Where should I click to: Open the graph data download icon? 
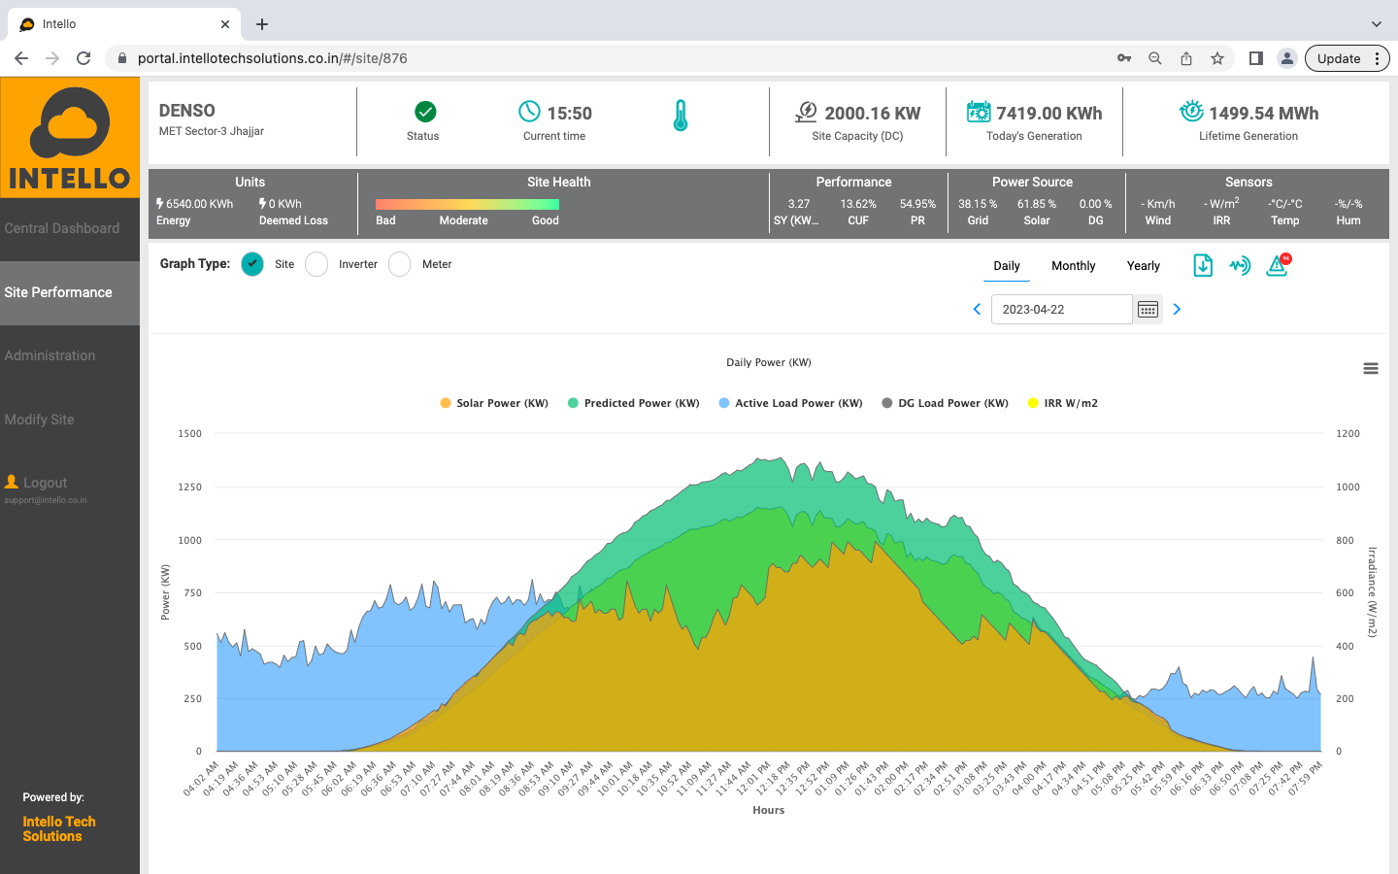1203,264
